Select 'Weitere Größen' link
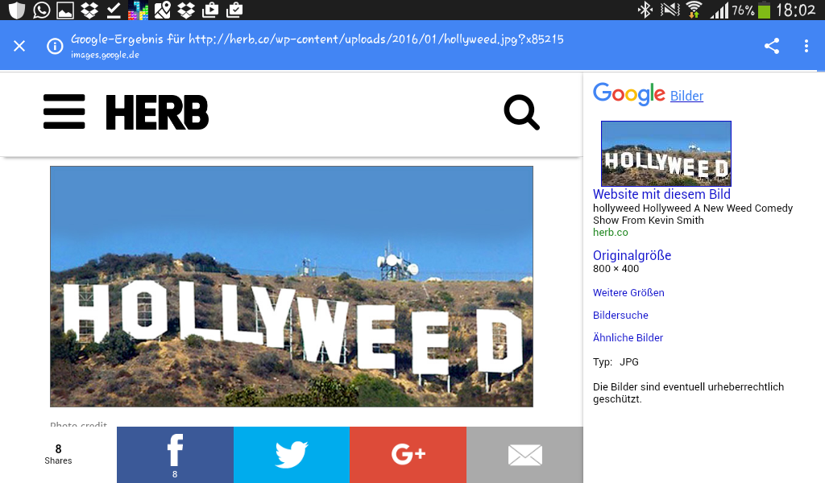Screen dimensions: 825x483 tap(628, 292)
